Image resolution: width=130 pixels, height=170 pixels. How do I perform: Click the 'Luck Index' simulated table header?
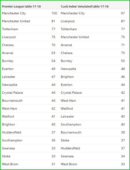coord(85,7)
